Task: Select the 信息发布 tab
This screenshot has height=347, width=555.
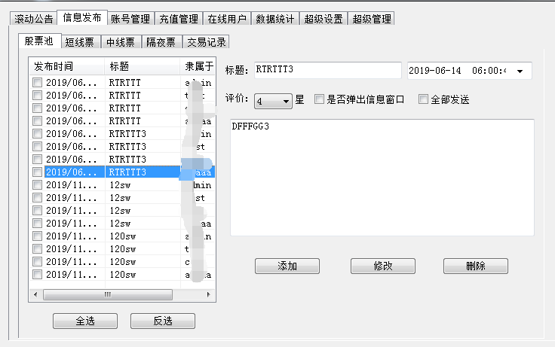Action: pos(82,17)
